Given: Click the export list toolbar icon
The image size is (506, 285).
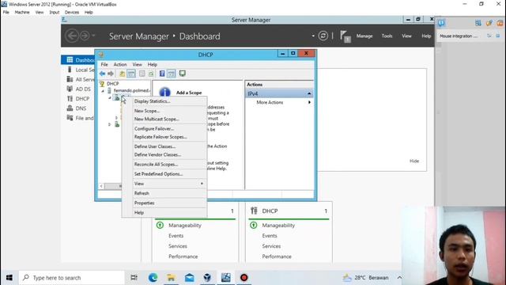Looking at the screenshot, I should (x=151, y=74).
